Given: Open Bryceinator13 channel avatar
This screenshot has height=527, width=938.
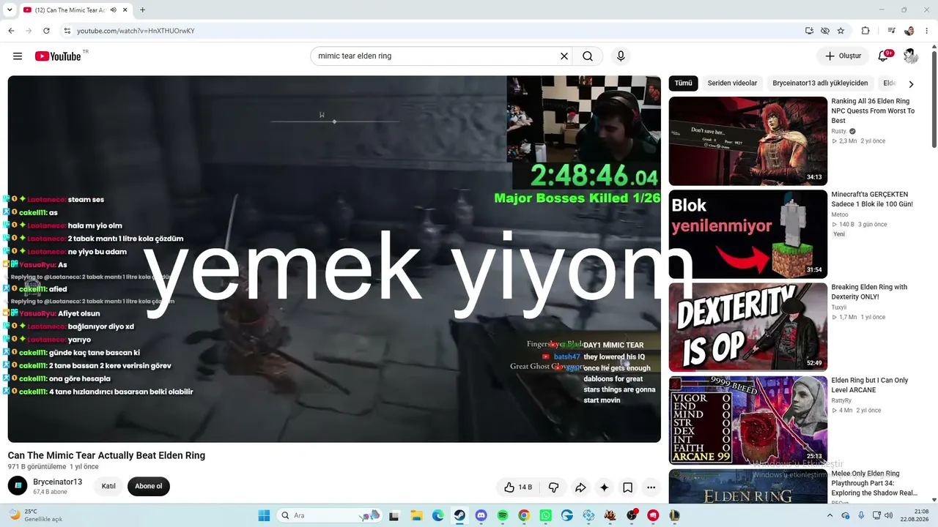Looking at the screenshot, I should pyautogui.click(x=18, y=486).
